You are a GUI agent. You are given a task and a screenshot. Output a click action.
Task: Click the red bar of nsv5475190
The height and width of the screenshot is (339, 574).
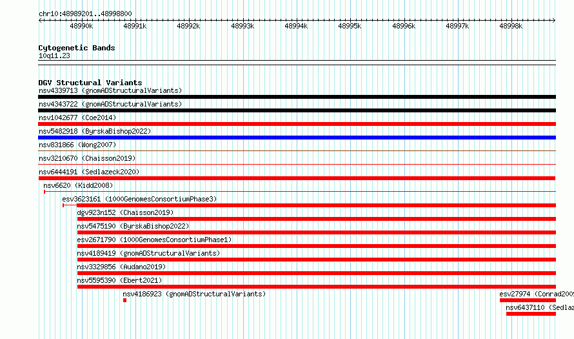[x=316, y=232]
